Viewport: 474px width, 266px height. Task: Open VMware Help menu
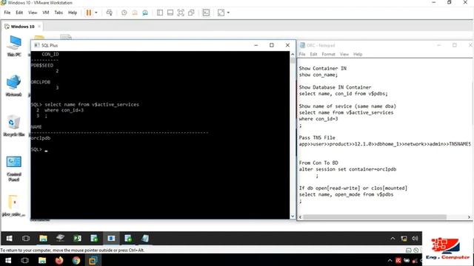coord(73,13)
